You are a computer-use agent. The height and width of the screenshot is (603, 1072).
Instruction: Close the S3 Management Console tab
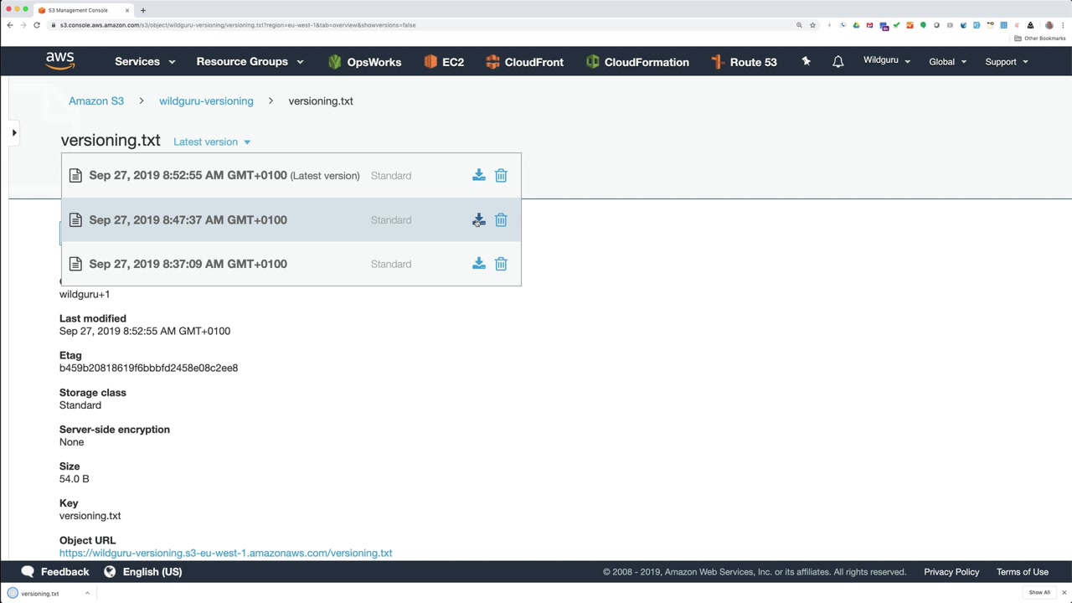127,10
